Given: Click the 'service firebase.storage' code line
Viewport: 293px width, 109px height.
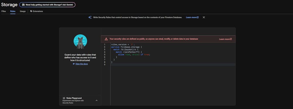Looking at the screenshot, I should tap(127, 47).
